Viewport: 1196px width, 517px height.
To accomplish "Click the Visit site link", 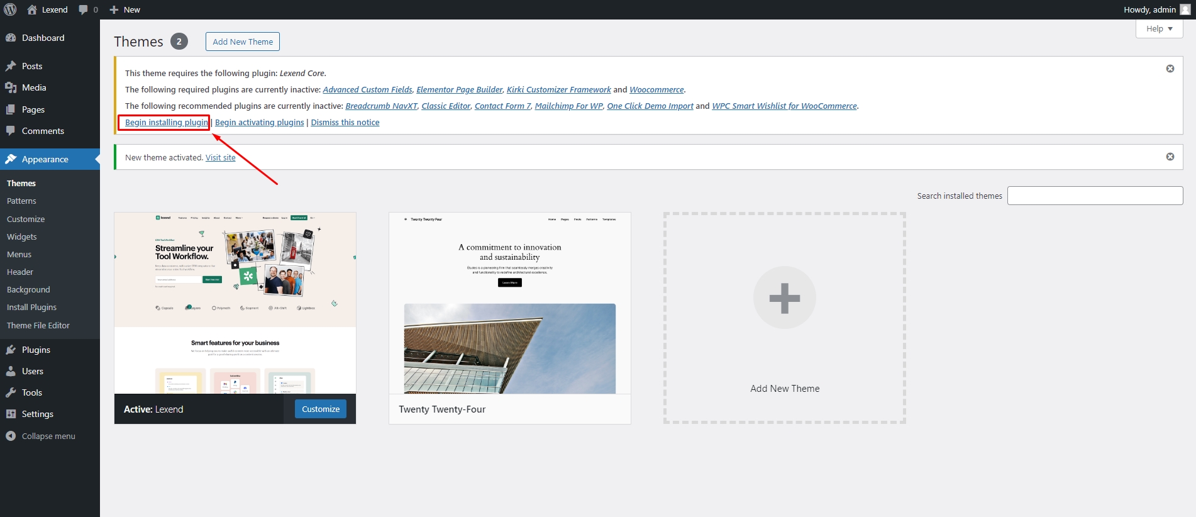I will [x=221, y=157].
